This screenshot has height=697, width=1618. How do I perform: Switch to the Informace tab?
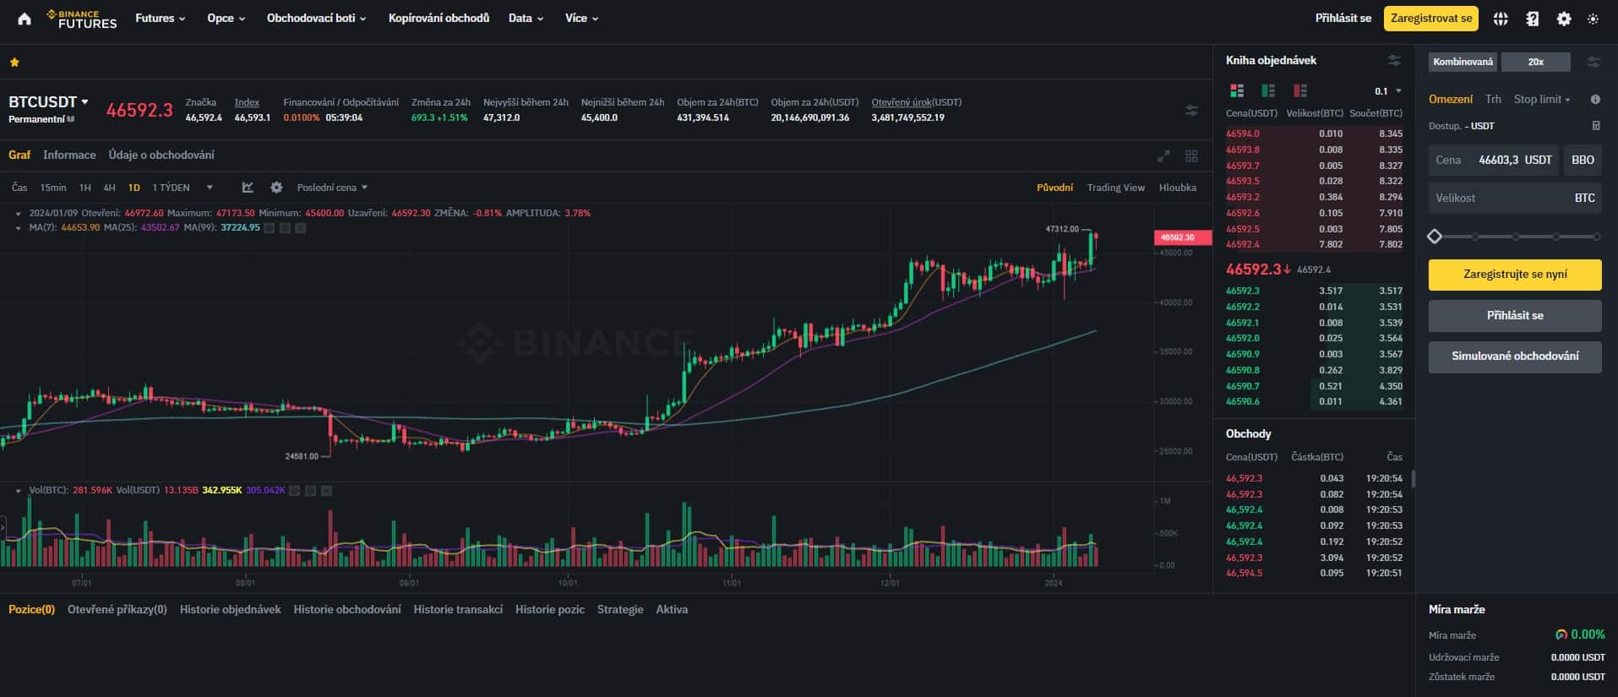pos(69,155)
